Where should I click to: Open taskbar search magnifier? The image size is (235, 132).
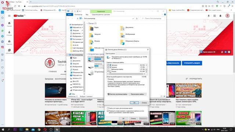click(x=9, y=129)
